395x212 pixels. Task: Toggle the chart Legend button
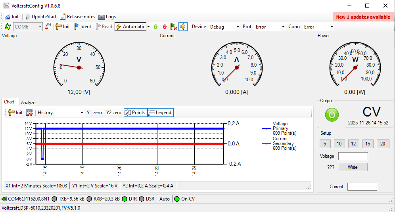tap(160, 113)
